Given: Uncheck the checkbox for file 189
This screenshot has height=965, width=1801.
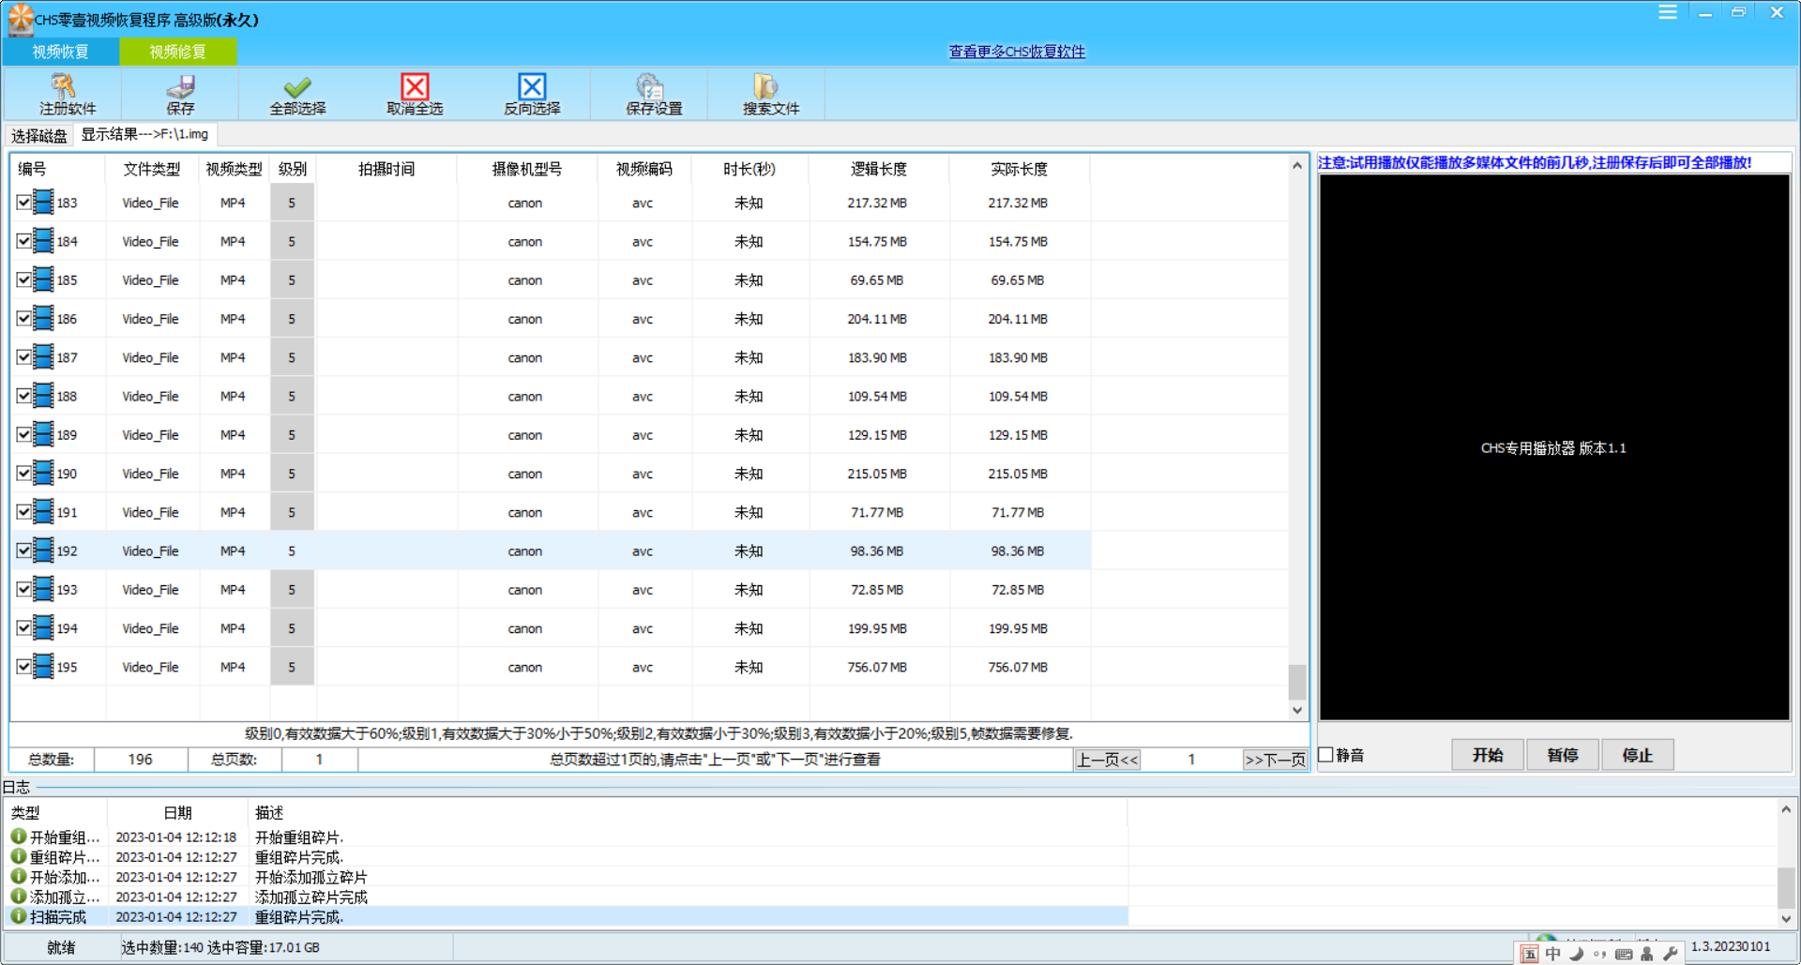Looking at the screenshot, I should click(x=23, y=434).
